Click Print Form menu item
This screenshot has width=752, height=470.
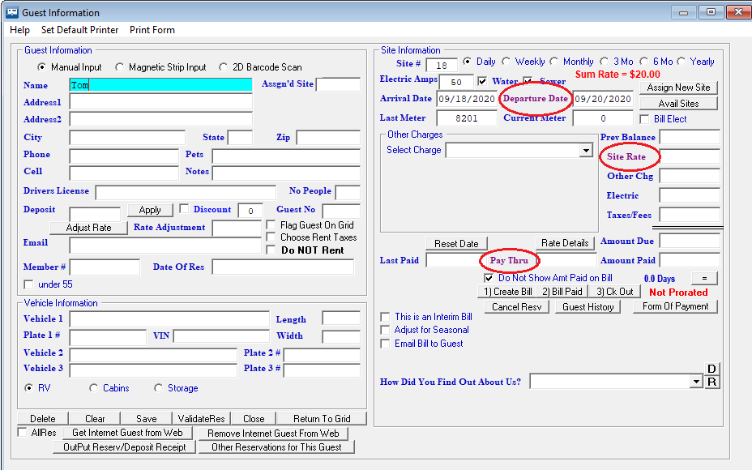[x=152, y=30]
